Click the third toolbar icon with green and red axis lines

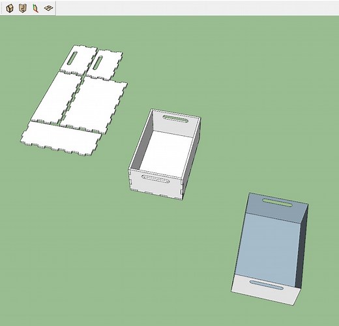(35, 8)
